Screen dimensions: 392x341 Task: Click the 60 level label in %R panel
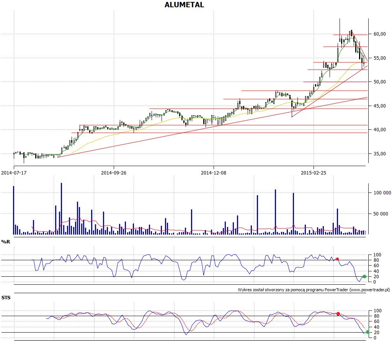point(376,266)
